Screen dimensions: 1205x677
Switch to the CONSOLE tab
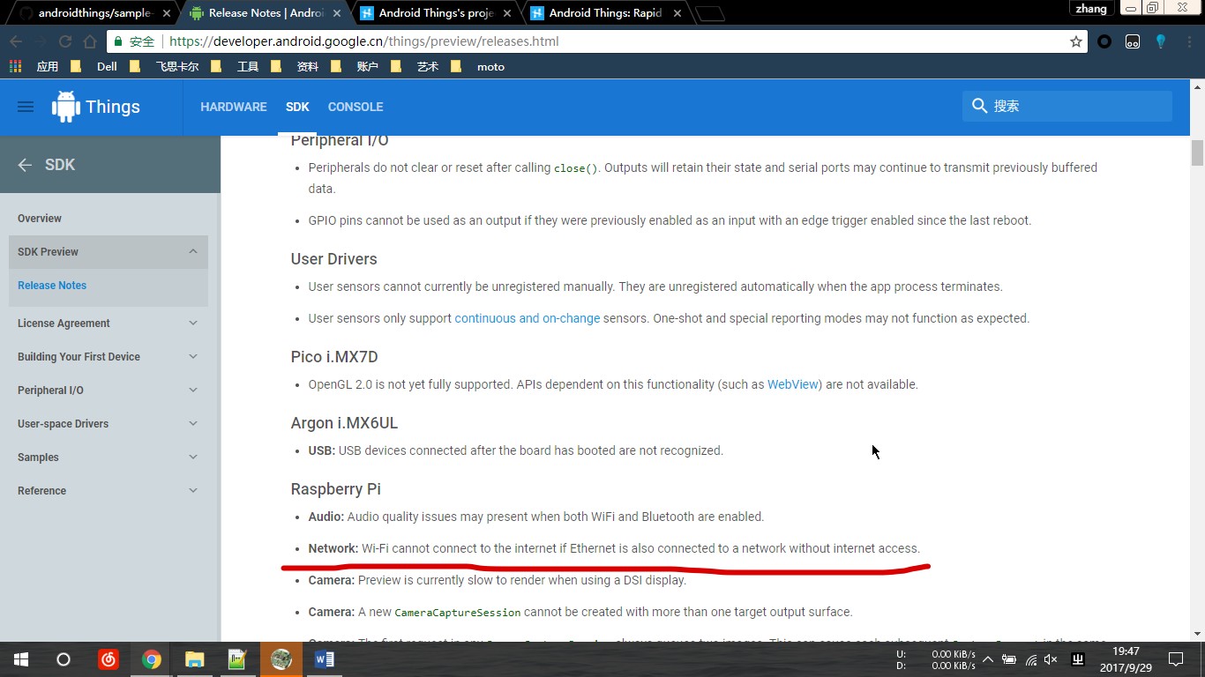point(355,107)
